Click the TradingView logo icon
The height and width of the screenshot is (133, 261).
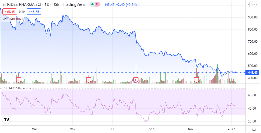(x=7, y=120)
